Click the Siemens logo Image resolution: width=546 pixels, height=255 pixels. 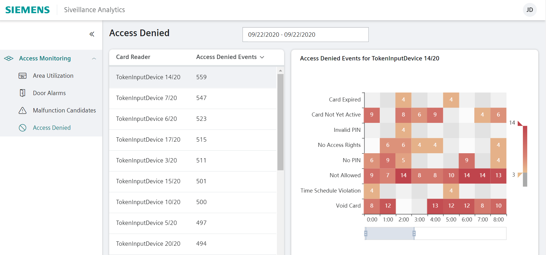pyautogui.click(x=27, y=10)
